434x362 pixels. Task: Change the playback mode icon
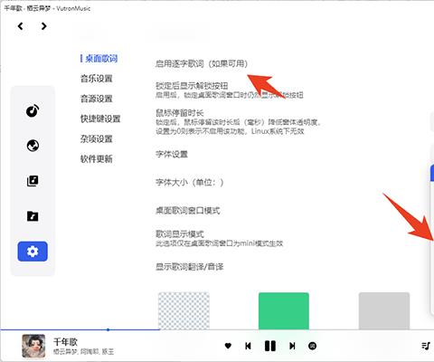[x=312, y=346]
